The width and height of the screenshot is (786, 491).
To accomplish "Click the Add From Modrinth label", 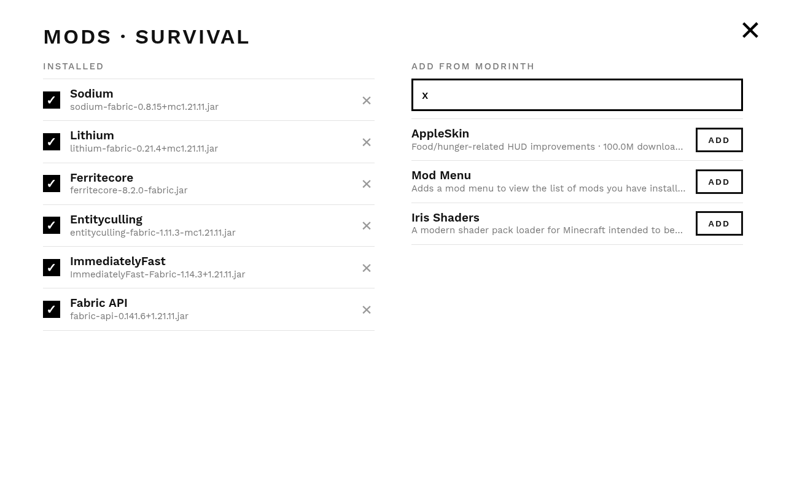I will pos(473,66).
